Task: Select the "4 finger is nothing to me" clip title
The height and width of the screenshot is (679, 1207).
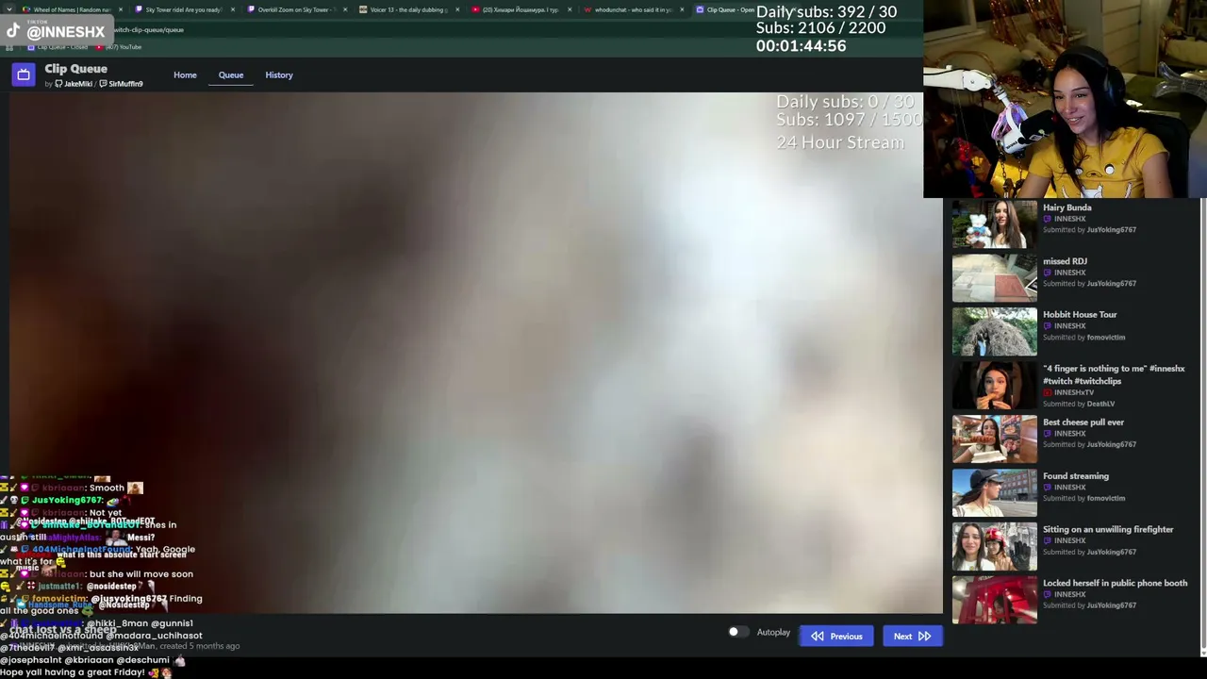Action: [x=1114, y=374]
